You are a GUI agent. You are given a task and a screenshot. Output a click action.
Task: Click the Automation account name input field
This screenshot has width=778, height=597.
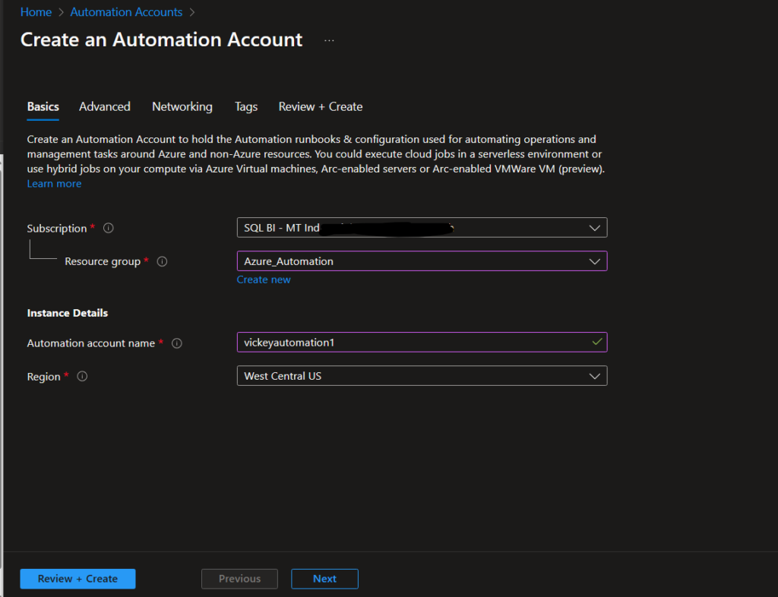(x=422, y=342)
